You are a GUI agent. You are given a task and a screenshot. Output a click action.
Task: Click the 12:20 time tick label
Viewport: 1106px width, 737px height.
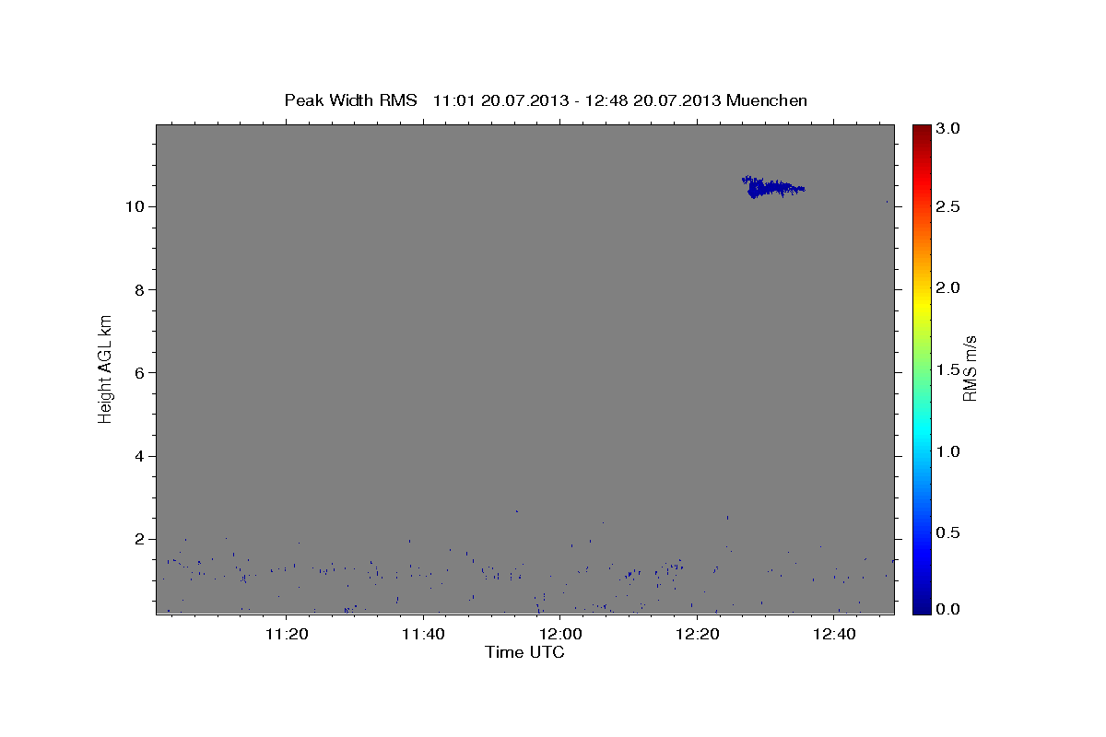(x=698, y=635)
